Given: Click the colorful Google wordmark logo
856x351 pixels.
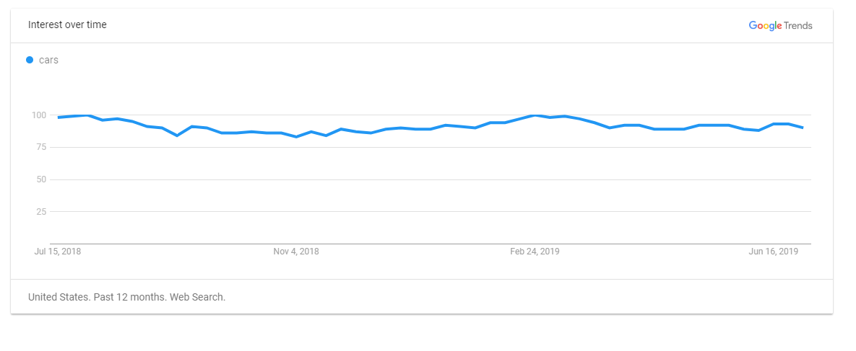Looking at the screenshot, I should 766,26.
